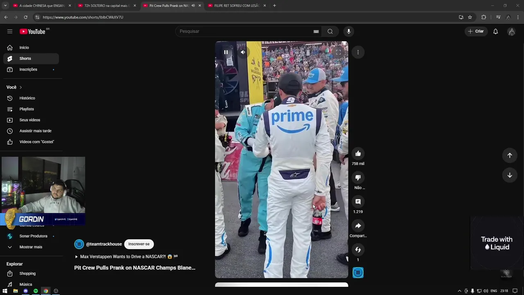
Task: Mute the Shorts video volume
Action: [x=243, y=52]
